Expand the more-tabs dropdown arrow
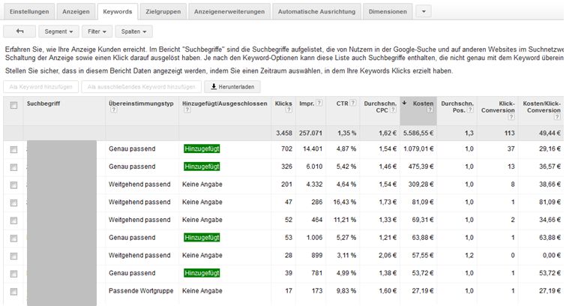This screenshot has height=306, width=575. click(424, 11)
